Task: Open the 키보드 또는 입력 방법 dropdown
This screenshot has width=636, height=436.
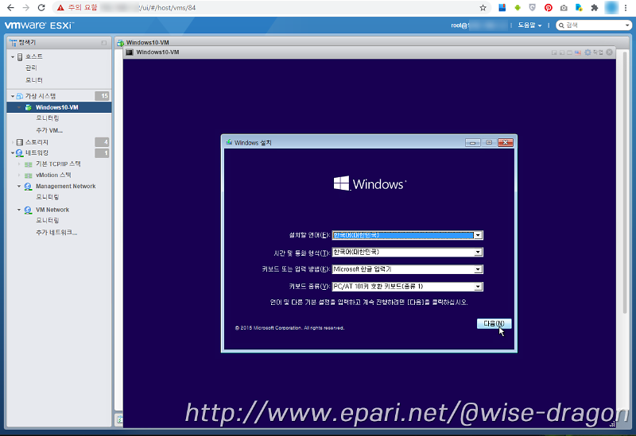Action: [x=479, y=269]
